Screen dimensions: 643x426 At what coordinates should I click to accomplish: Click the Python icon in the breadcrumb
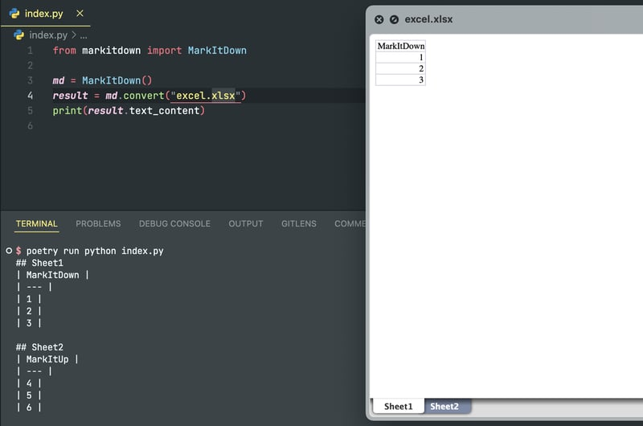pyautogui.click(x=18, y=35)
